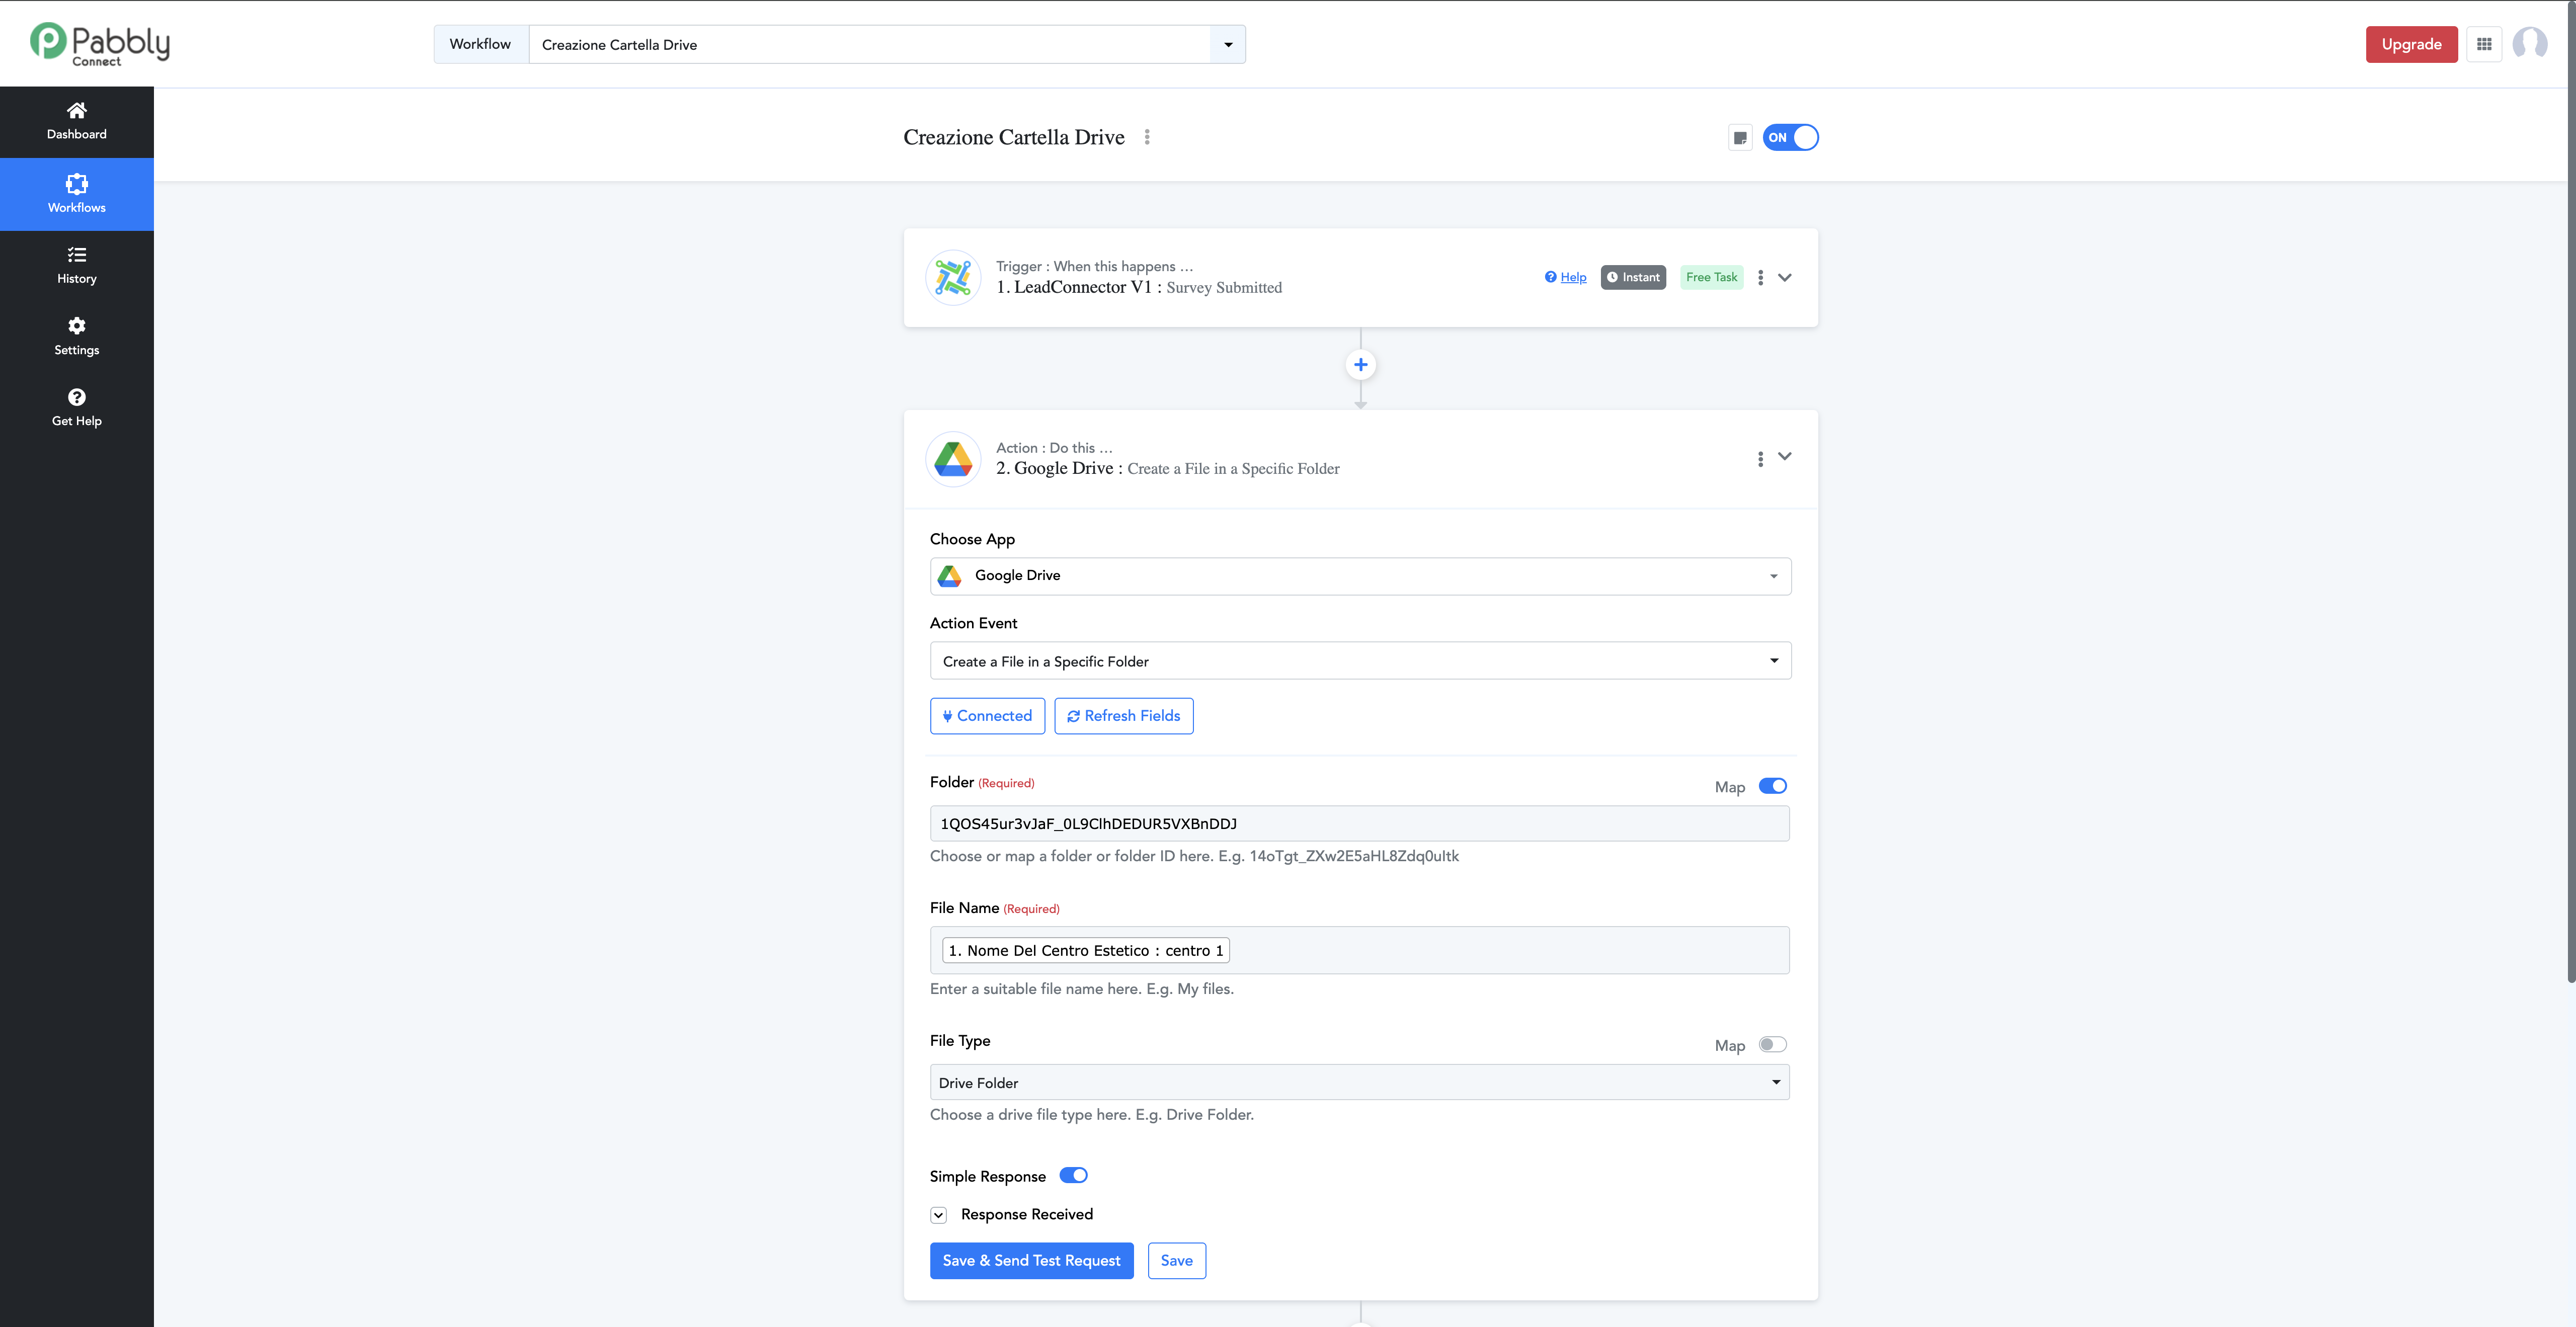
Task: Open workflow title three-dot menu
Action: point(1147,137)
